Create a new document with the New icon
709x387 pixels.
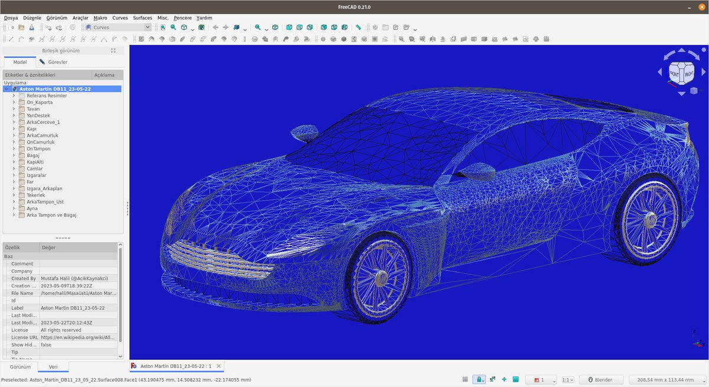coord(11,27)
